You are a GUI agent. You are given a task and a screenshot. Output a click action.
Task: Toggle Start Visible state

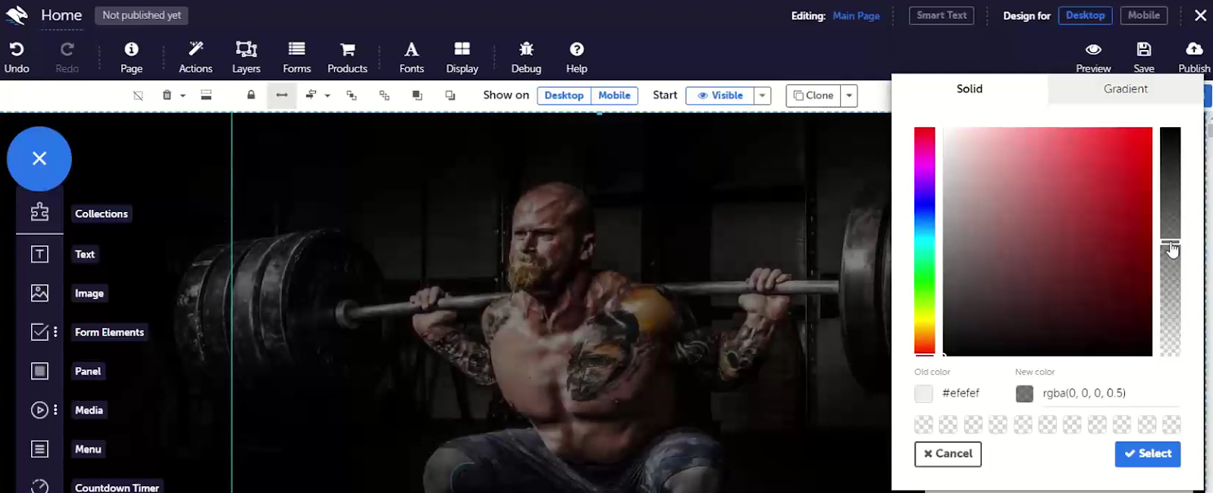point(719,95)
